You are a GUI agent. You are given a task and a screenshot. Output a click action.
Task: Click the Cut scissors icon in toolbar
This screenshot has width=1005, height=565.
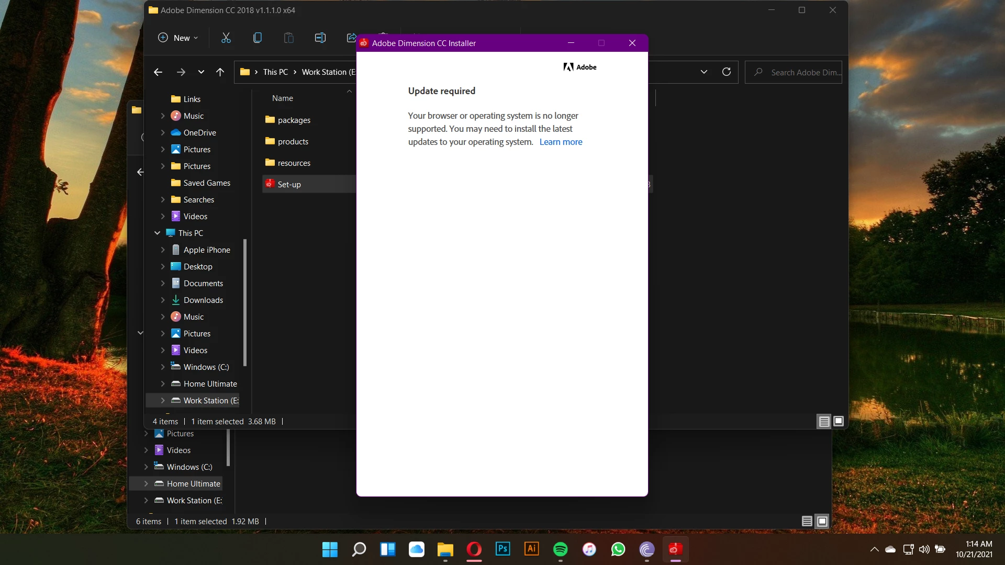point(226,38)
